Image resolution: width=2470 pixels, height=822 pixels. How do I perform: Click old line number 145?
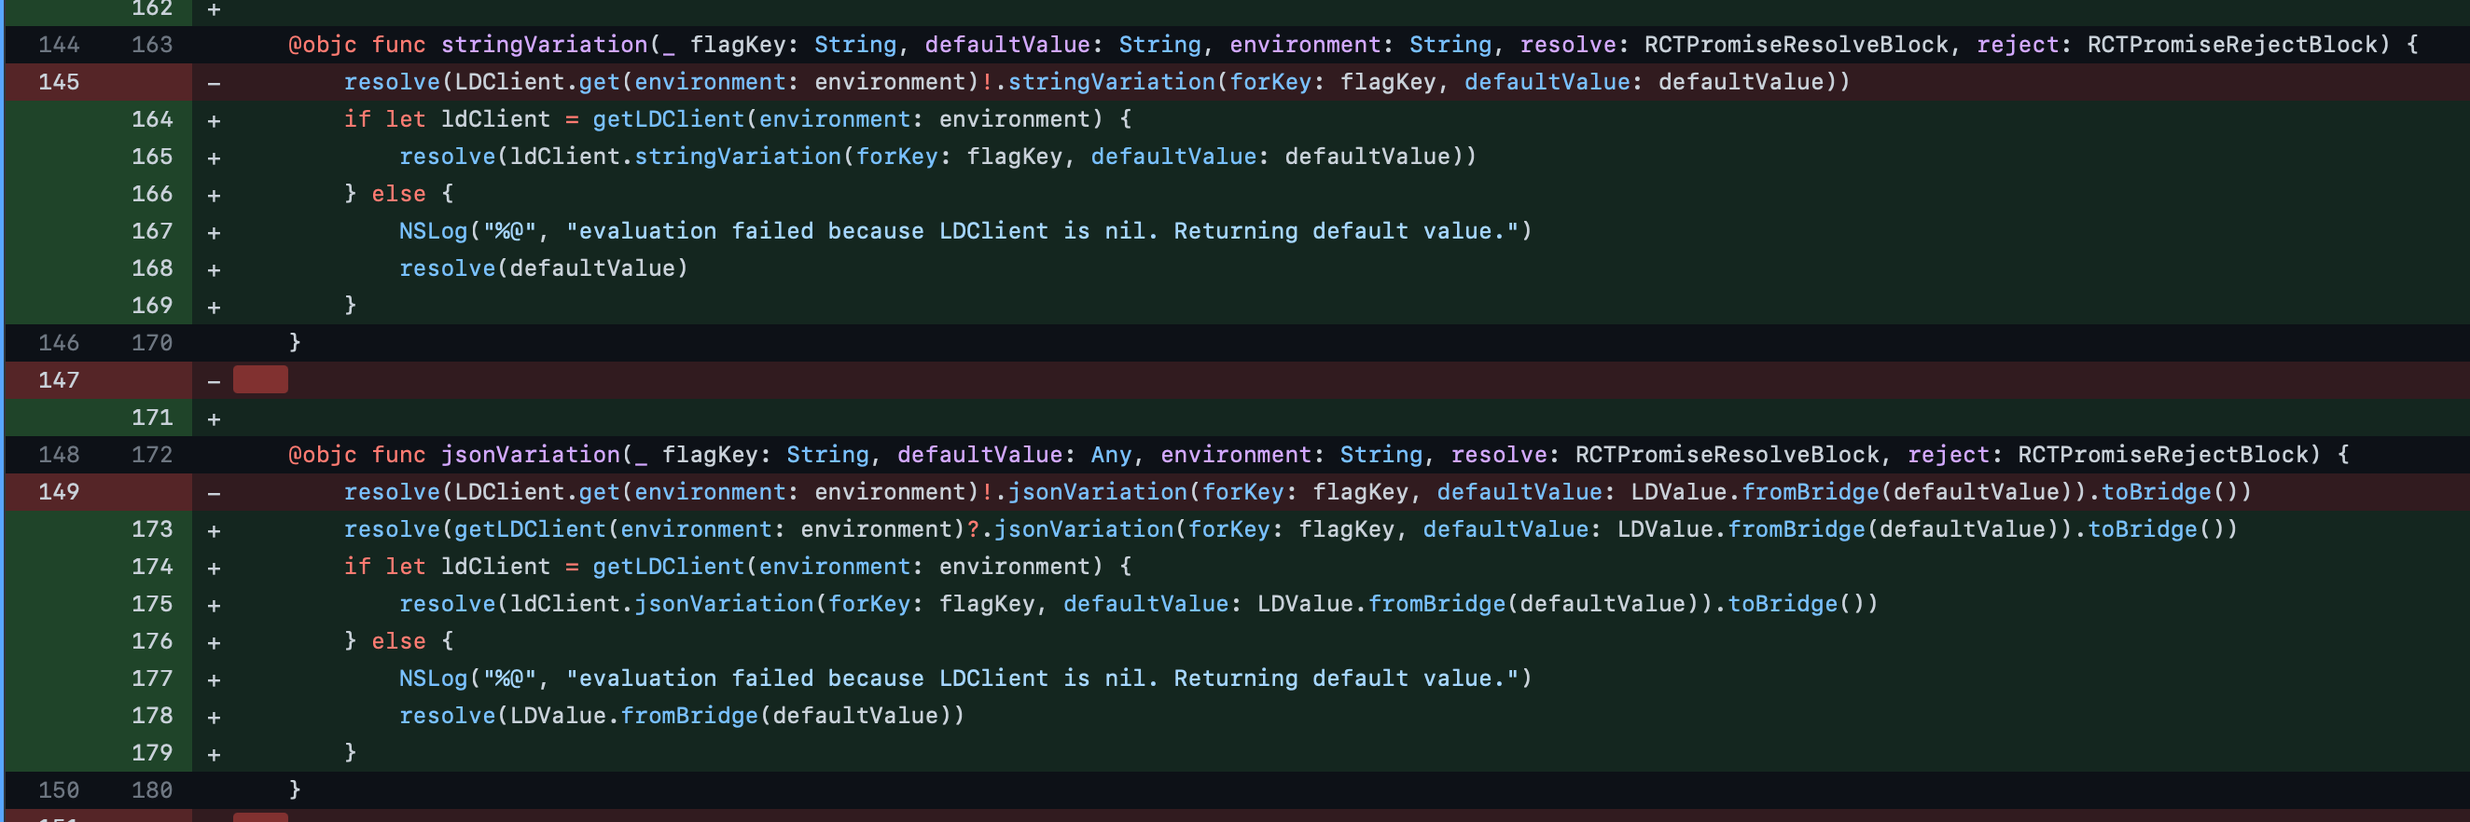(x=59, y=82)
